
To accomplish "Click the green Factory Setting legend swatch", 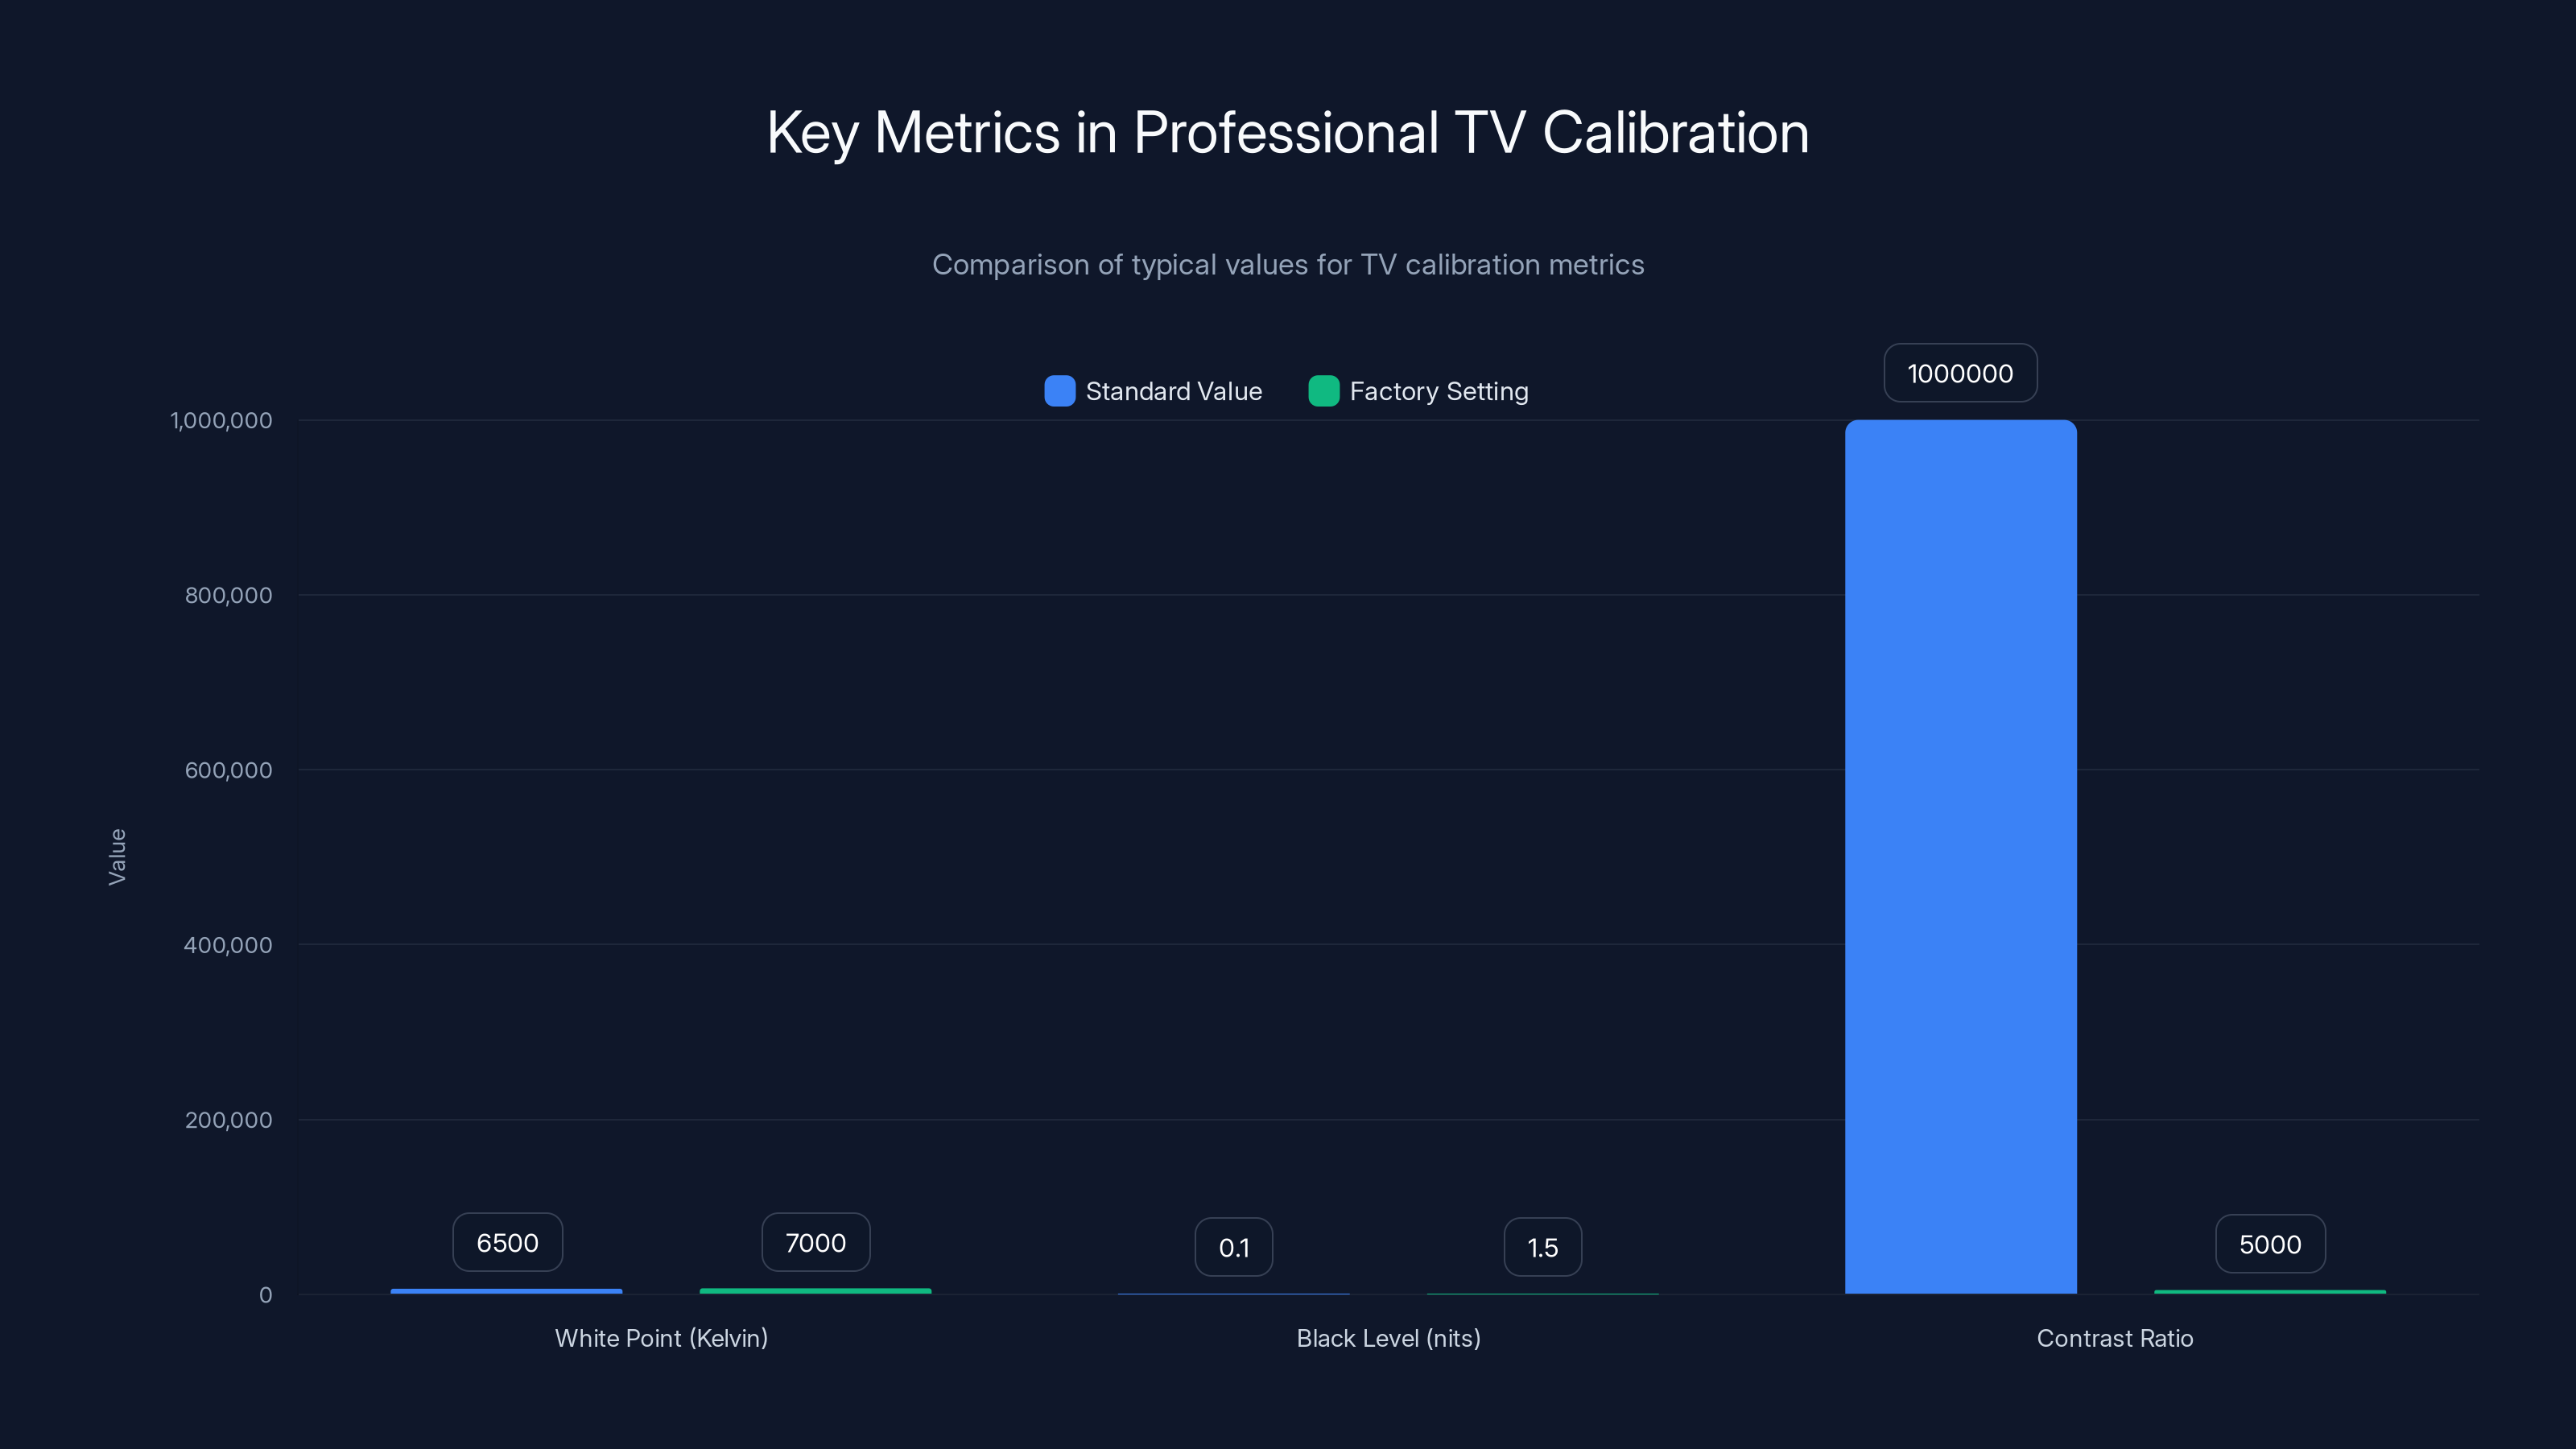I will [1324, 391].
